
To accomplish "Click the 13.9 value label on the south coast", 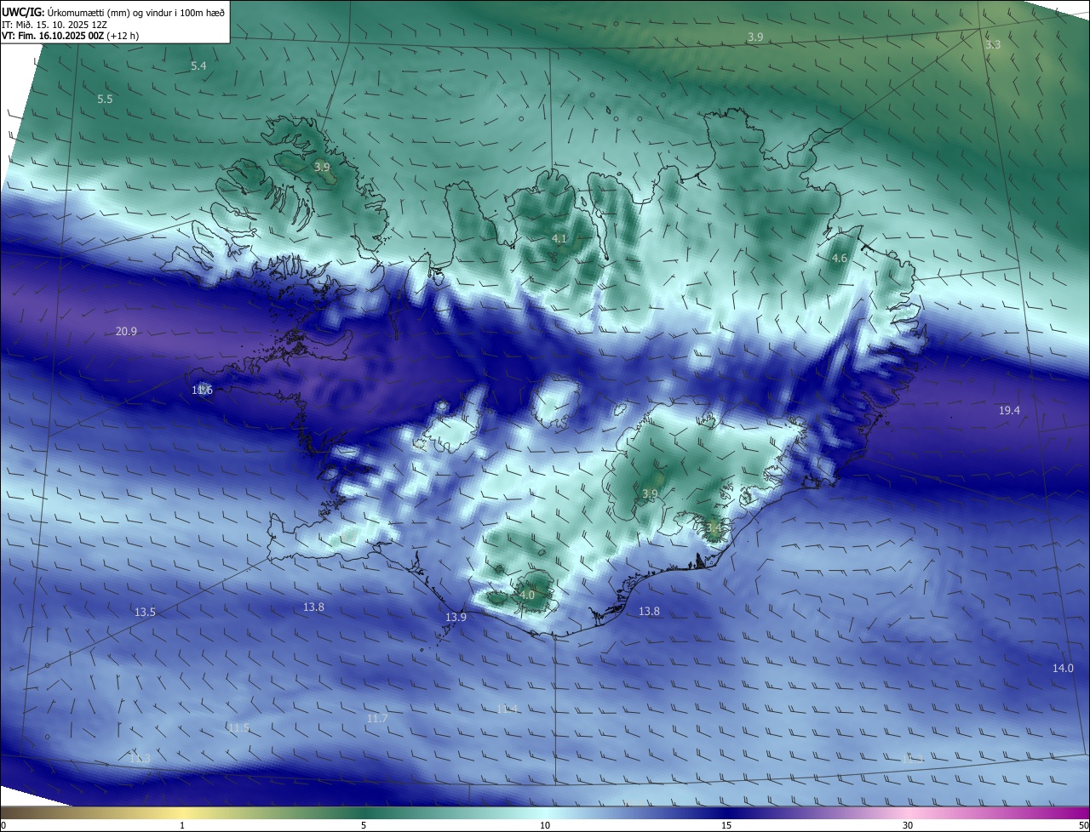I will 456,617.
